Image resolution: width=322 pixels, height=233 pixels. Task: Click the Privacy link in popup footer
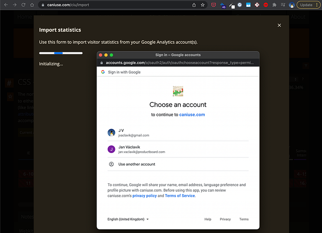pos(225,219)
